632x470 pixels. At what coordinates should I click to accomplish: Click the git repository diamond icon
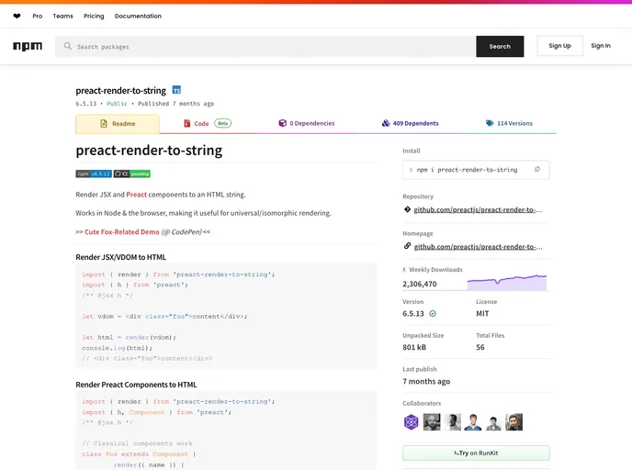tap(408, 209)
